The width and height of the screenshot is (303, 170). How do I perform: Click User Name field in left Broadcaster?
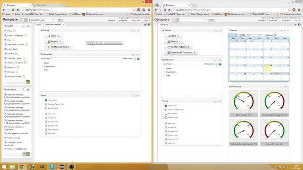tap(86, 59)
